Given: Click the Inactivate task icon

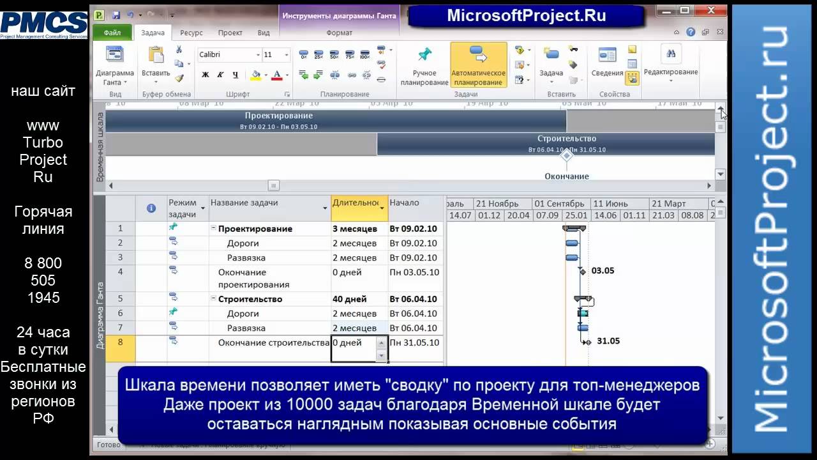Looking at the screenshot, I should coord(381,79).
